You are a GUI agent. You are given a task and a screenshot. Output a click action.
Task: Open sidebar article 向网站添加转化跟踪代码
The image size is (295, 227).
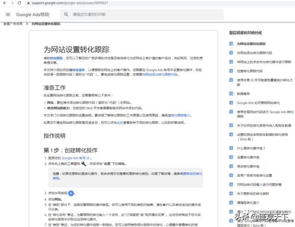pos(254,53)
